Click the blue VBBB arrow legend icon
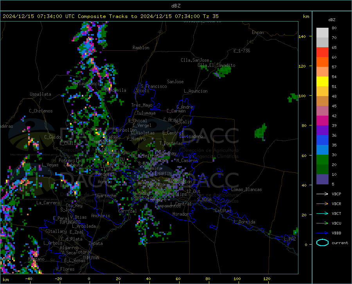This screenshot has height=284, width=352. [x=322, y=233]
